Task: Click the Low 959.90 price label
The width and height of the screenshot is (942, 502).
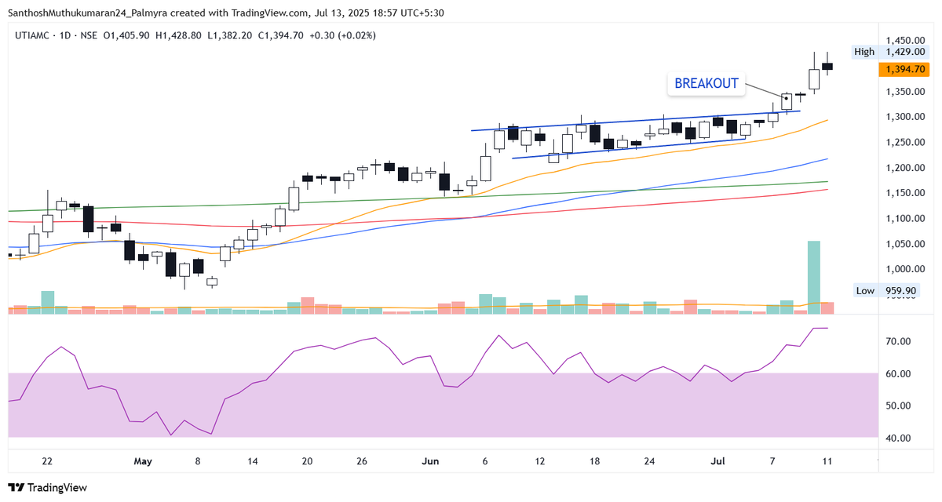Action: coord(887,290)
